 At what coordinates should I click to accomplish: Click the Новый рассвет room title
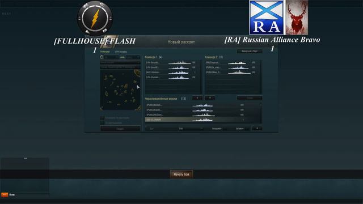click(181, 42)
